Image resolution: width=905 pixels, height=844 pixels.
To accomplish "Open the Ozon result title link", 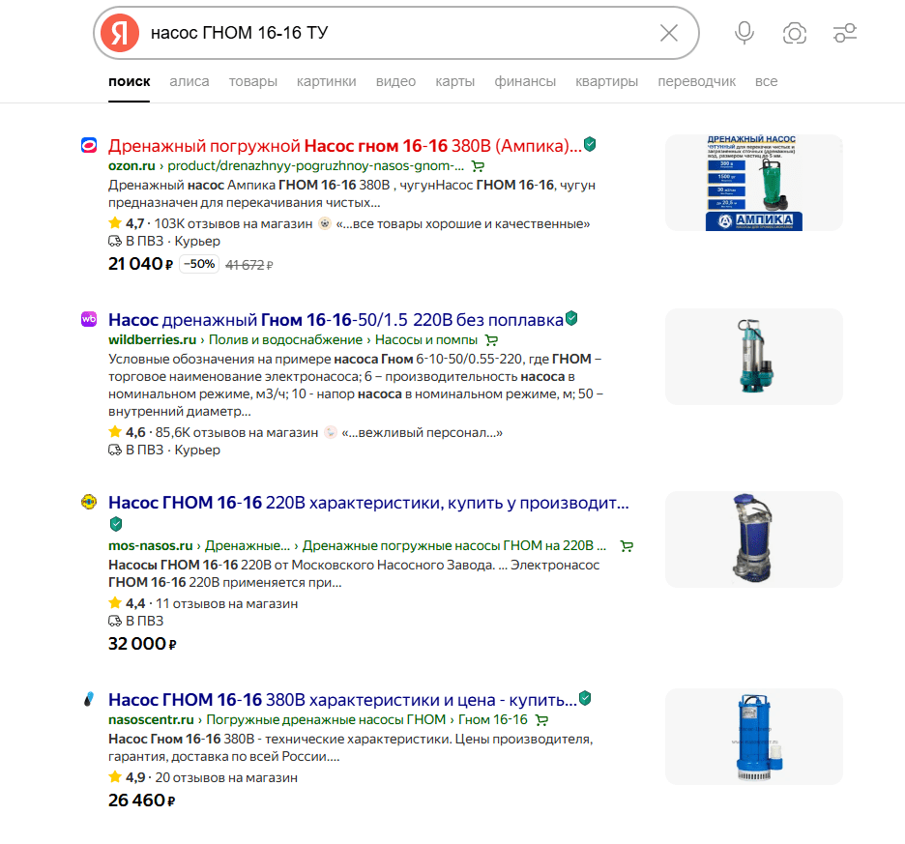I will pos(344,146).
